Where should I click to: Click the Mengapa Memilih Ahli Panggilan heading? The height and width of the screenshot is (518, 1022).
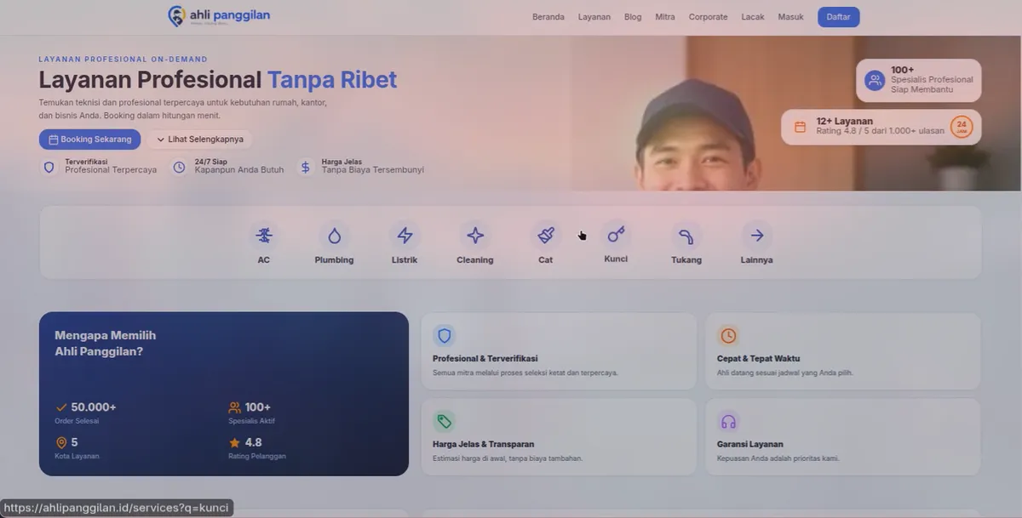[x=106, y=343]
